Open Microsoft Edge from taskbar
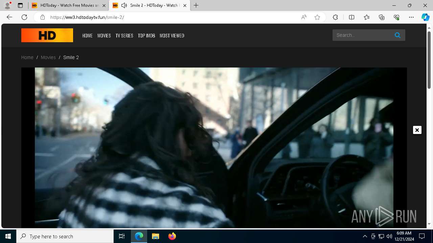 139,236
